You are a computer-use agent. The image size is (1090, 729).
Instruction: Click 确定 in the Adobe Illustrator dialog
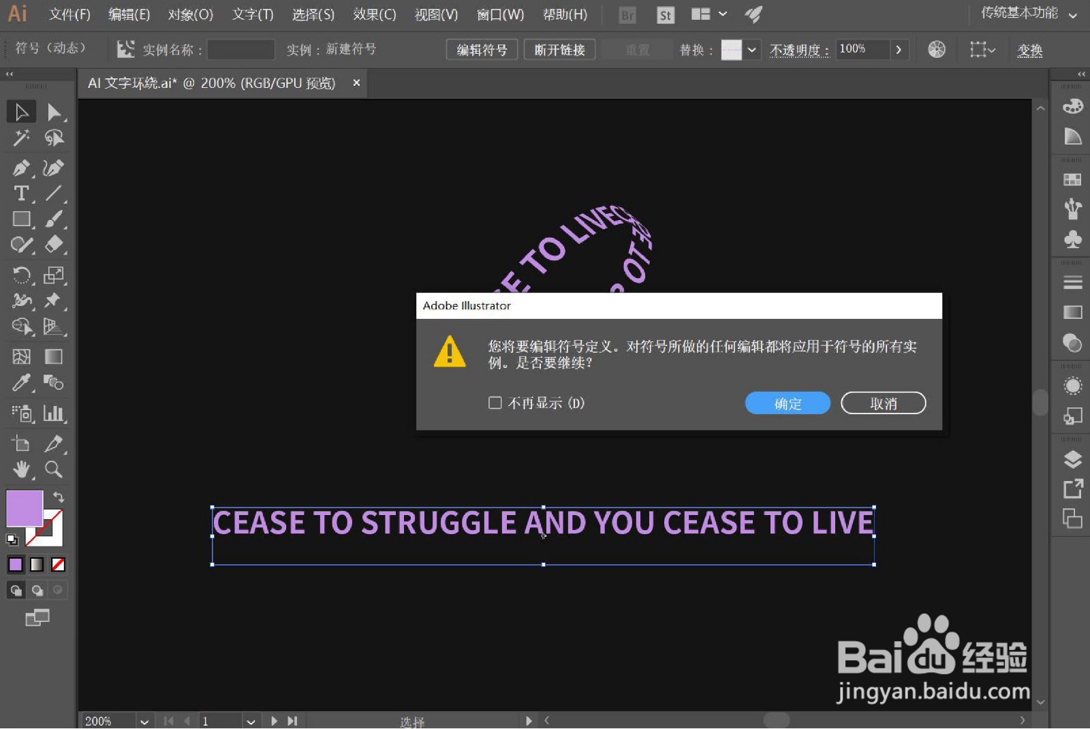(x=787, y=403)
